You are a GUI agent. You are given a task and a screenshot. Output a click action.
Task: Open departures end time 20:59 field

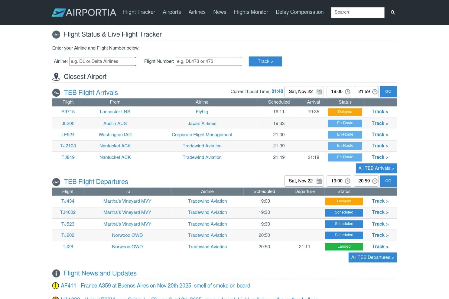pos(366,181)
